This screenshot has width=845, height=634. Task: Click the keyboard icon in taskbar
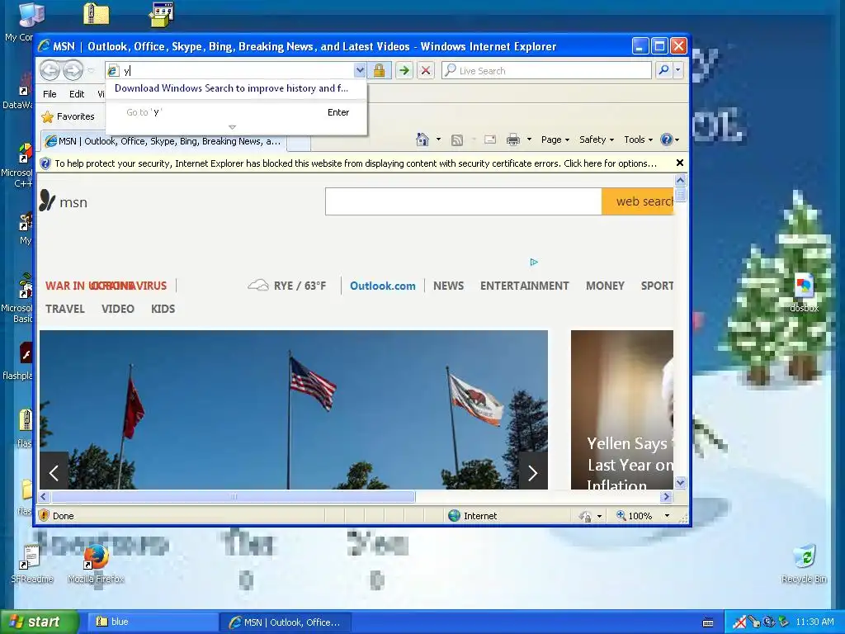click(708, 622)
